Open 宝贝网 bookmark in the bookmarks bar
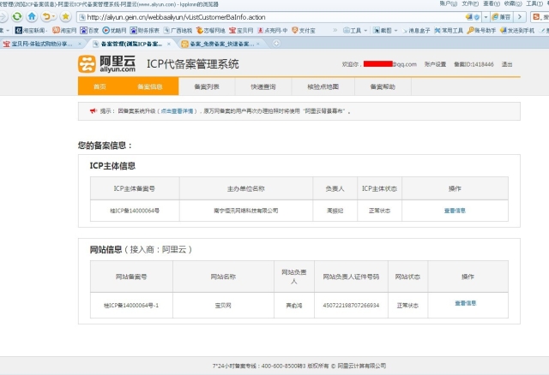Screen dimensions: 549x375 tap(241, 31)
